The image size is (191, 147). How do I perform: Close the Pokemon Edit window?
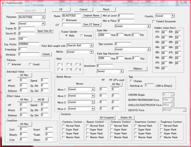(185, 2)
